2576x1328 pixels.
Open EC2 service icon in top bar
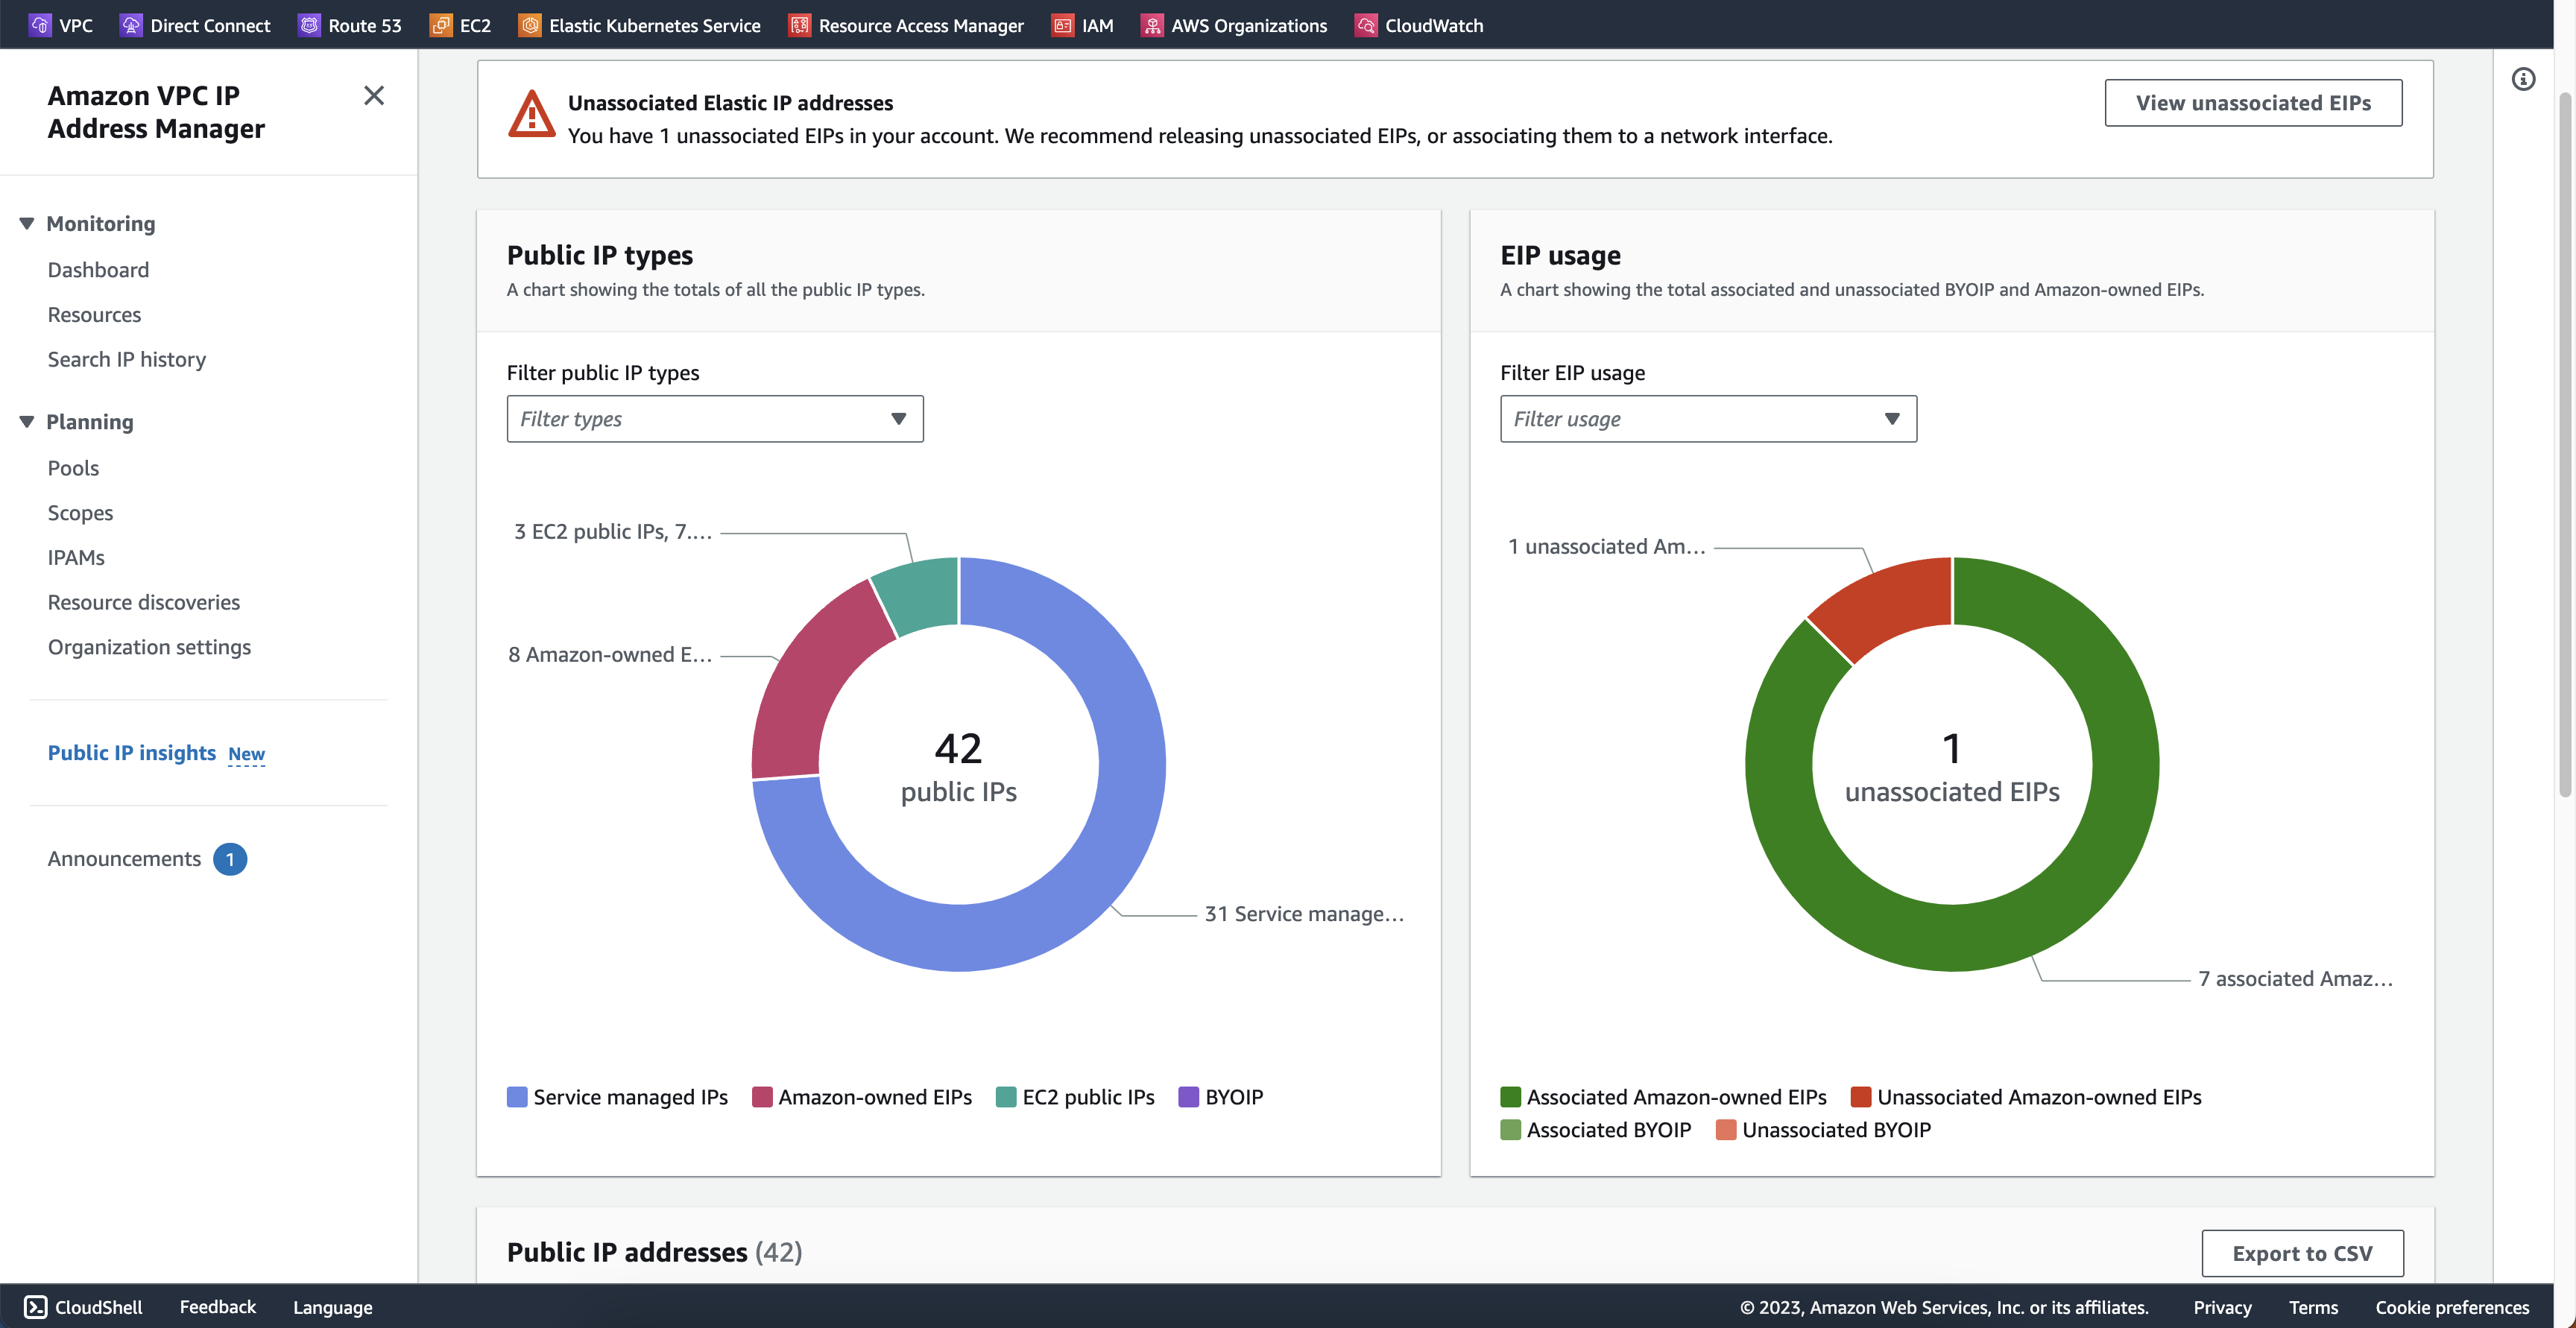click(441, 25)
